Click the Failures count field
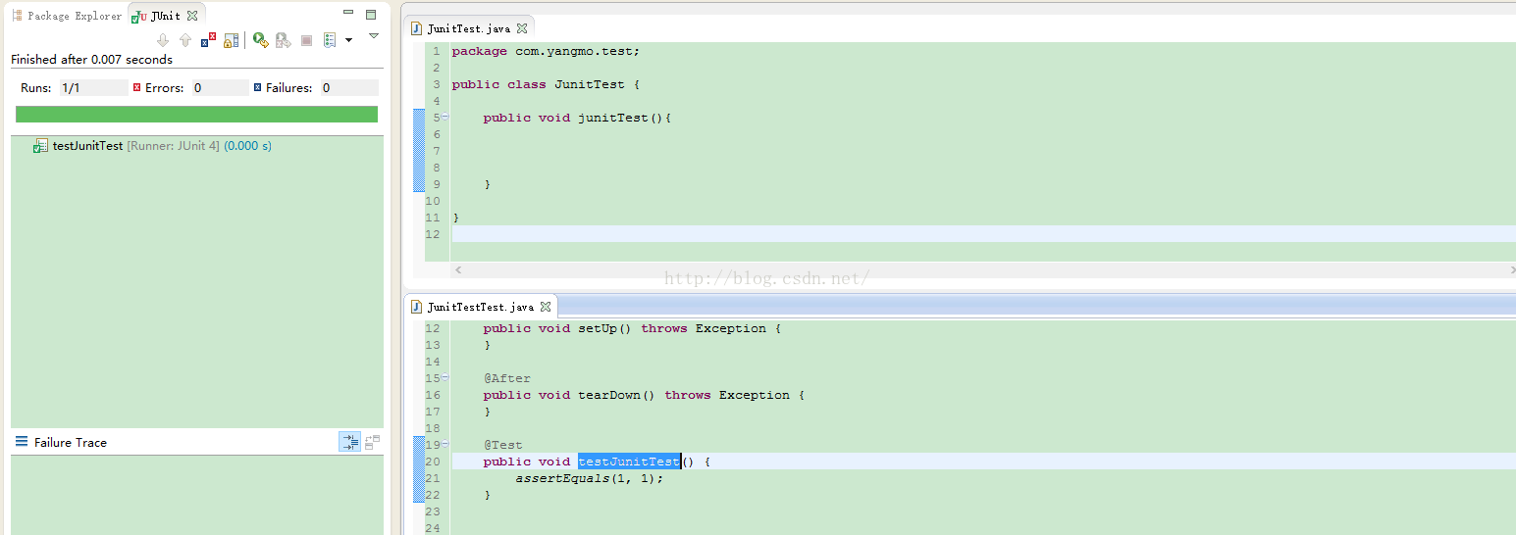The width and height of the screenshot is (1516, 535). (x=348, y=88)
